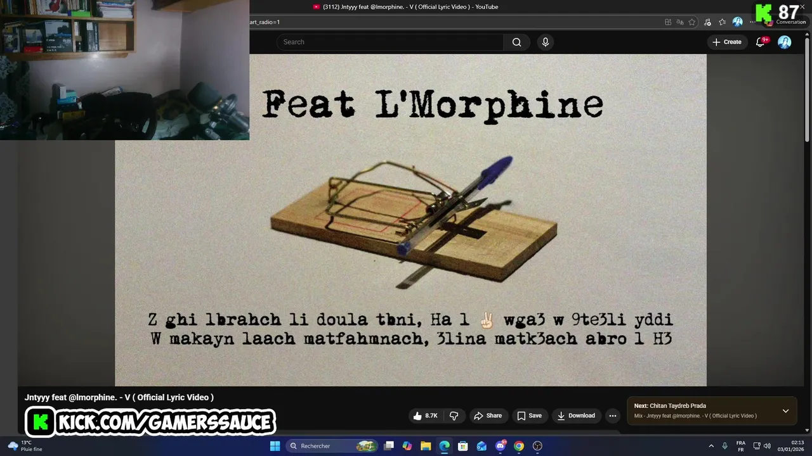Click the Mix - Jntyyy feat @lmorphine playlist text
This screenshot has width=812, height=456.
(695, 415)
